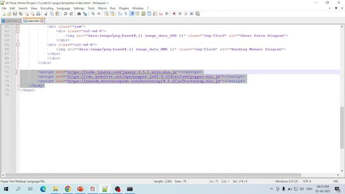
Task: Click Run a Macro Multiple Times icon
Action: [x=192, y=13]
